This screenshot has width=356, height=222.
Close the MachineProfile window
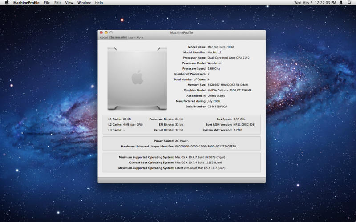101,32
